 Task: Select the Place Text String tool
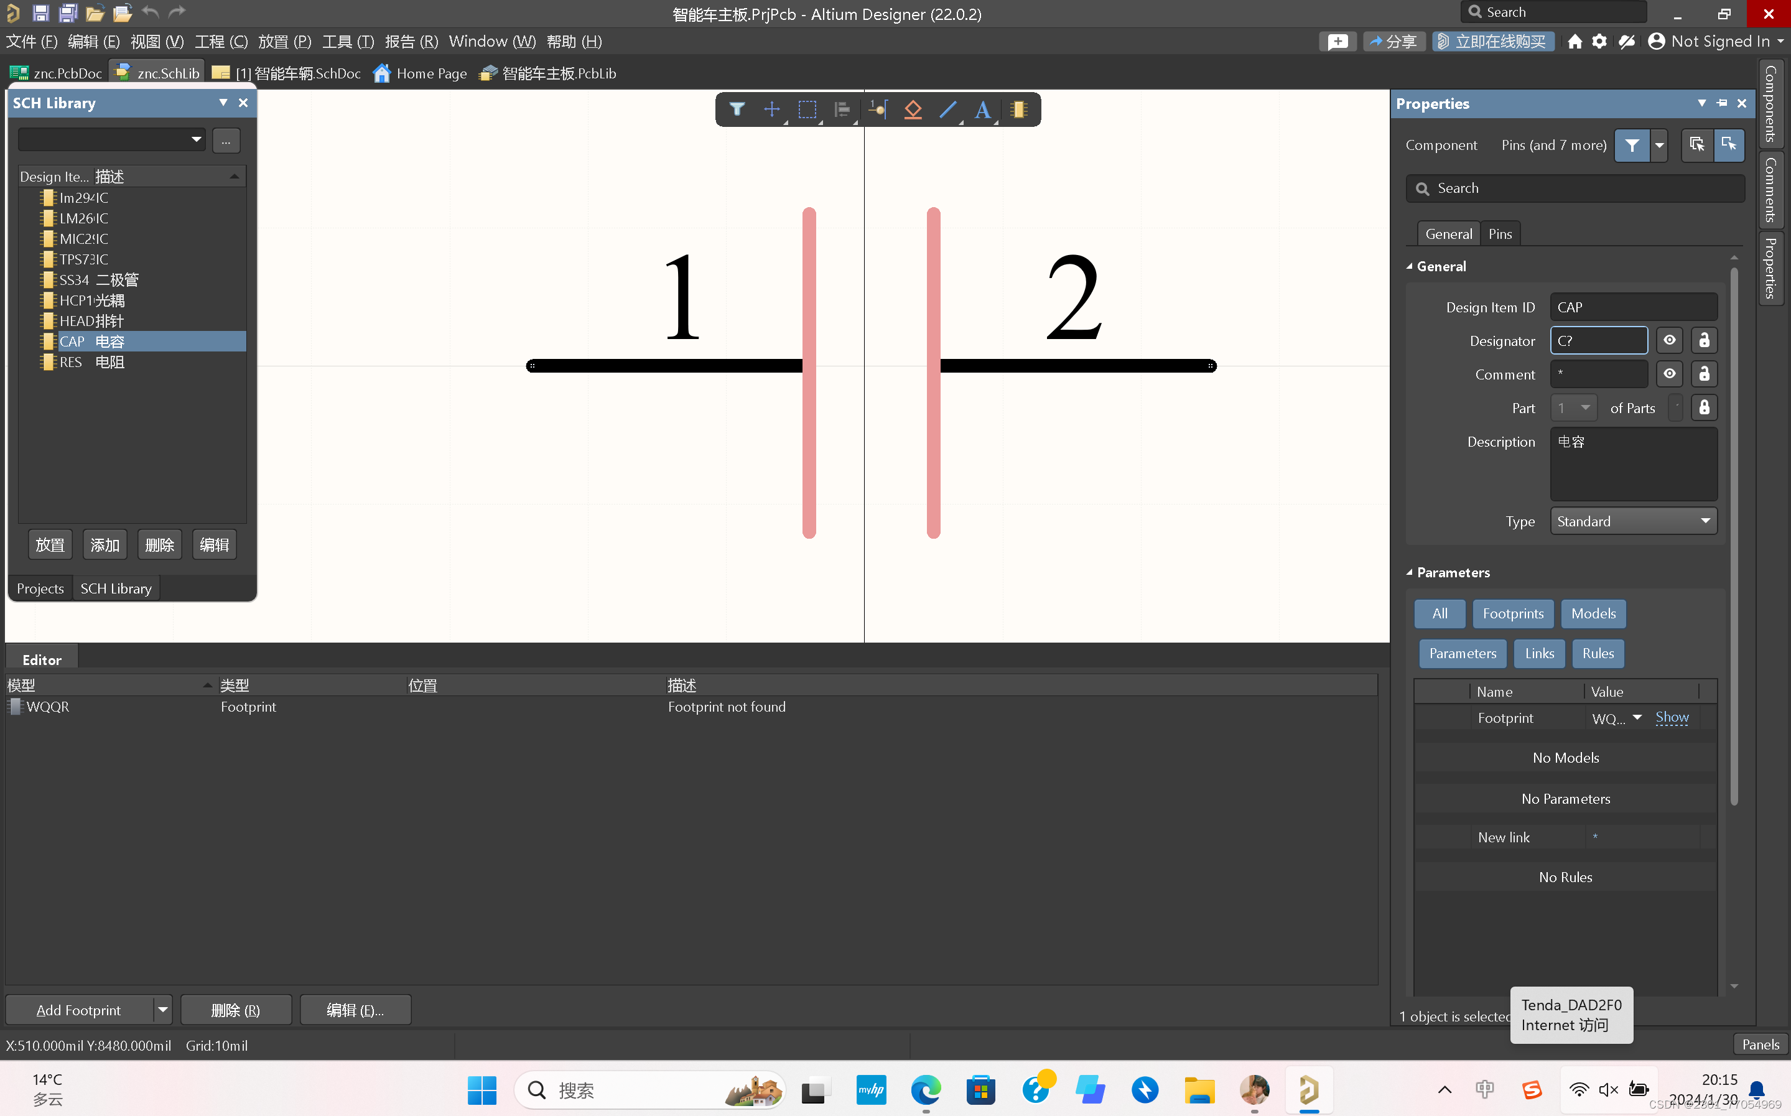pos(982,110)
